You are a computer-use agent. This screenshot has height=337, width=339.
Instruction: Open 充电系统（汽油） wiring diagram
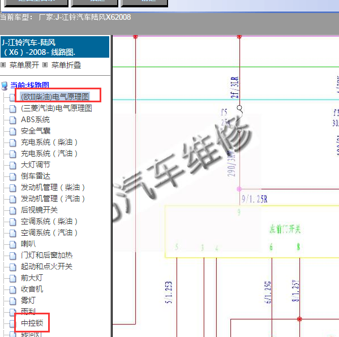tap(49, 154)
